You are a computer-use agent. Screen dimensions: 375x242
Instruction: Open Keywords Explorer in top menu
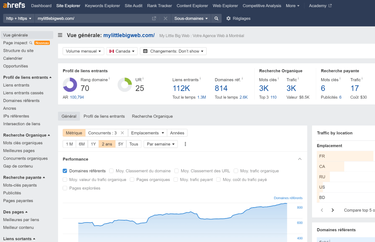point(102,6)
